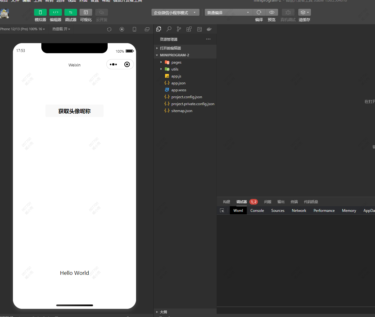Select the Network devtools tab

point(299,210)
